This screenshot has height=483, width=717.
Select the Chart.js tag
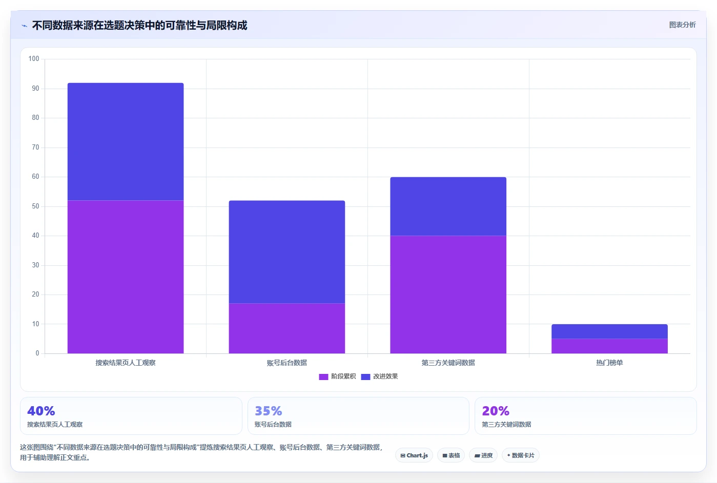[414, 455]
